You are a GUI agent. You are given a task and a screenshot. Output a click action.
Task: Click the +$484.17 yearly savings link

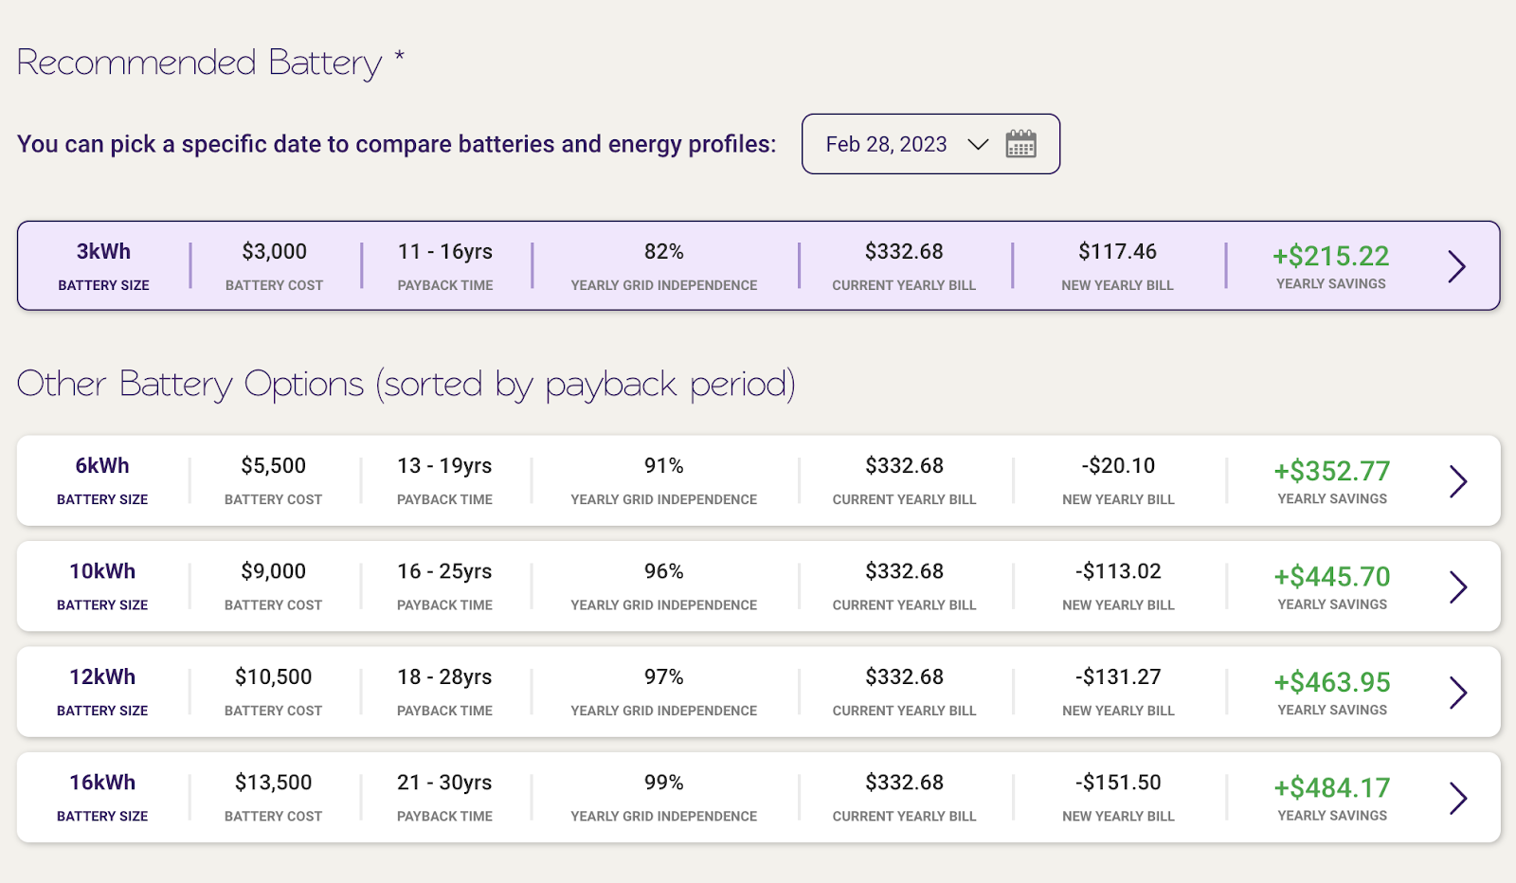(x=1330, y=787)
